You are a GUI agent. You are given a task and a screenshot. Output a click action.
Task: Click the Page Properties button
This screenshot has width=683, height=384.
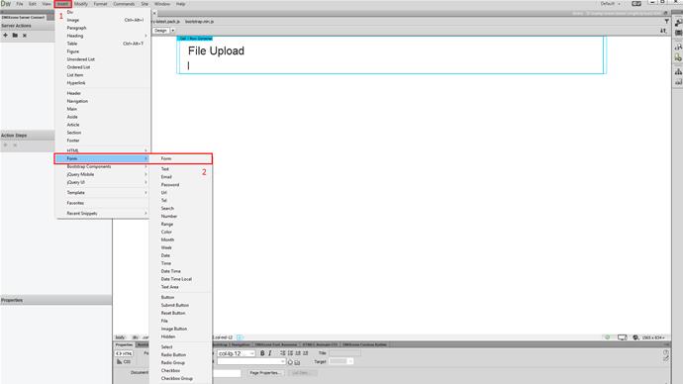pyautogui.click(x=265, y=373)
